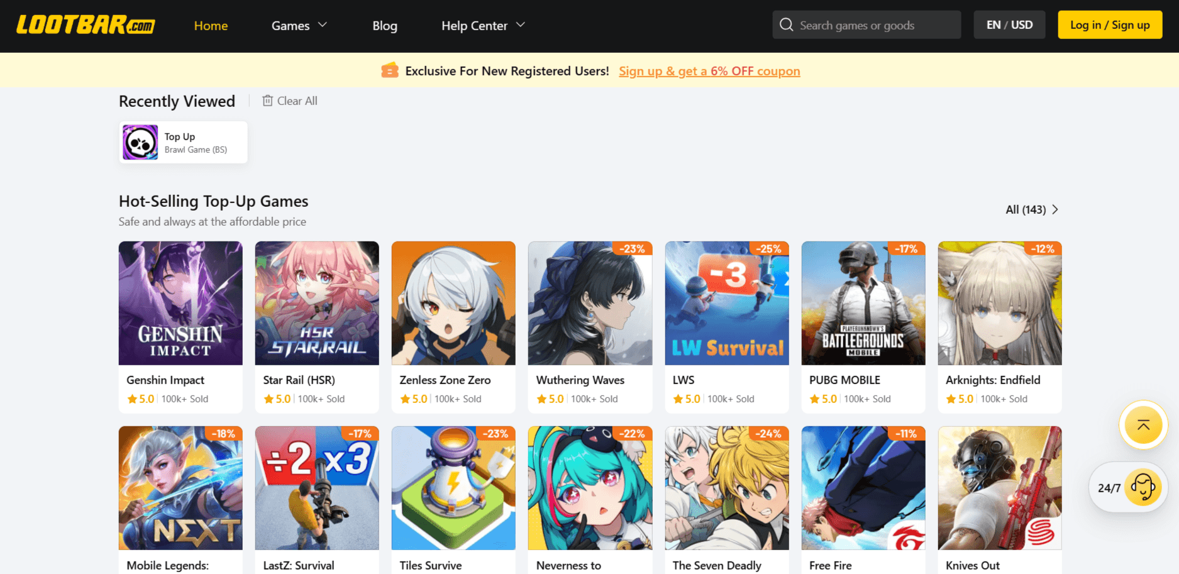Image resolution: width=1179 pixels, height=574 pixels.
Task: Click the -18% badge on Mobile Legends
Action: tap(223, 433)
